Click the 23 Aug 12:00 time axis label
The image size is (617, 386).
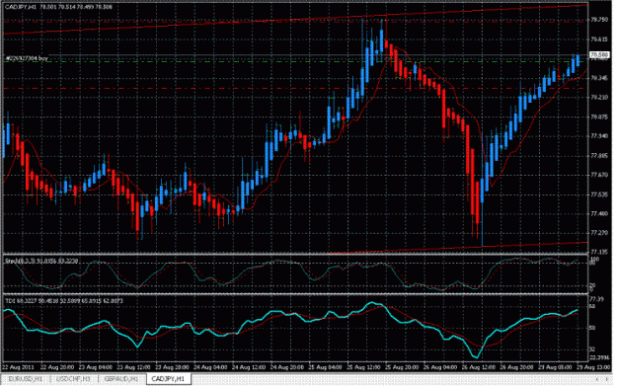(134, 367)
